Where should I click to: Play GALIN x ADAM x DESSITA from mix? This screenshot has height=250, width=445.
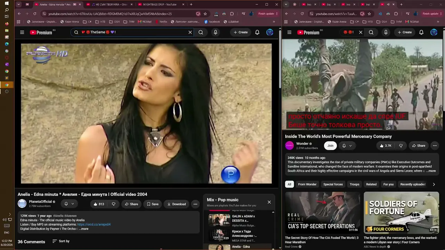tap(241, 220)
